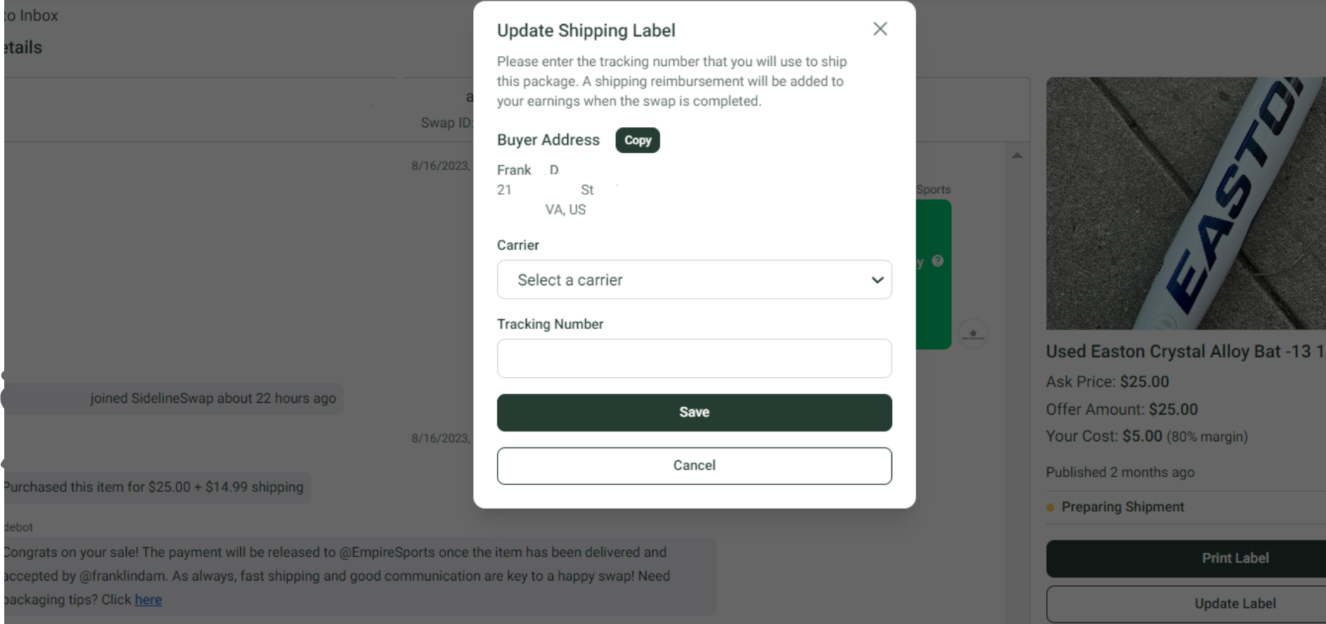Open Used Easton Crystal Alloy Bat title
The image size is (1326, 624).
1185,351
